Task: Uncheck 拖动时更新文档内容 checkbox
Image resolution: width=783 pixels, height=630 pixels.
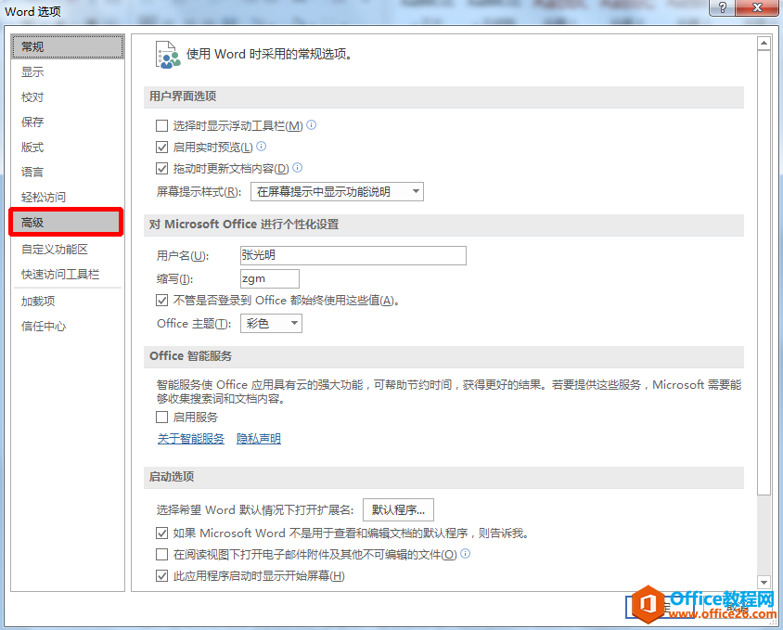Action: 161,168
